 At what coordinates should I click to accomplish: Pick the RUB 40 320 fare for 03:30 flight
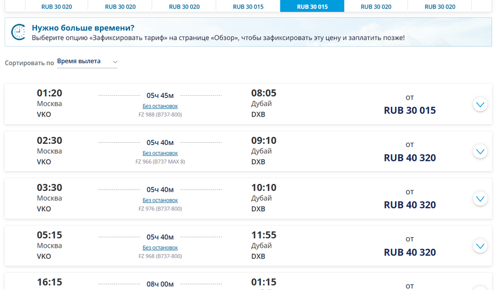coord(410,205)
